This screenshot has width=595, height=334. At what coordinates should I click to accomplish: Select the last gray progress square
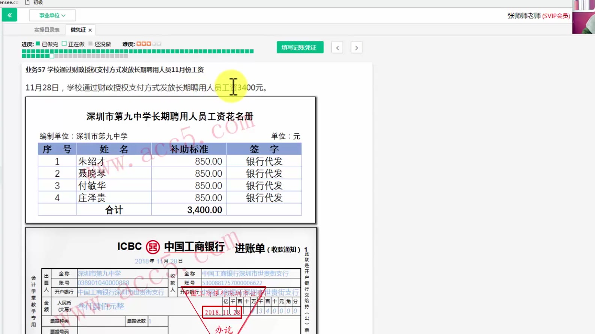(x=126, y=56)
